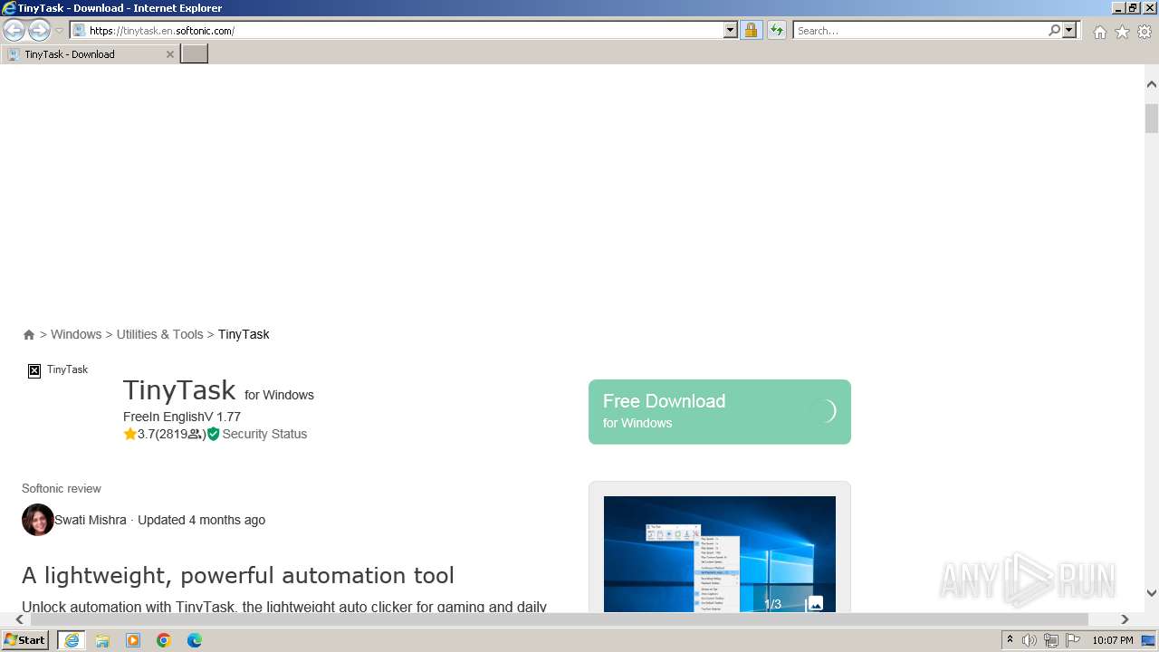Click the Security Status label
The image size is (1159, 652).
(x=264, y=434)
